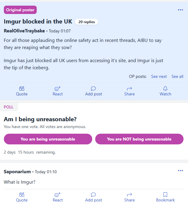Image resolution: width=188 pixels, height=205 pixels.
Task: Vote 'You are NOT being unreasonable'
Action: click(139, 139)
